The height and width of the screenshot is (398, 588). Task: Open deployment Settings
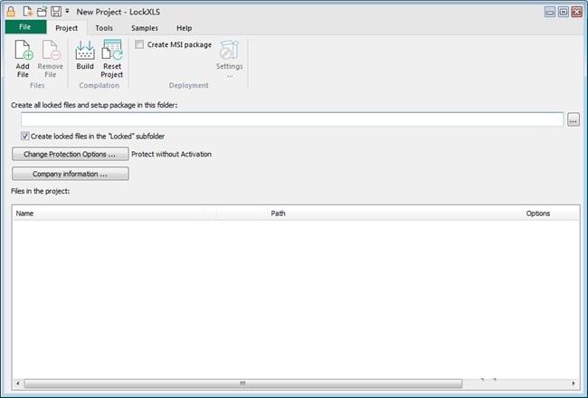click(x=230, y=59)
